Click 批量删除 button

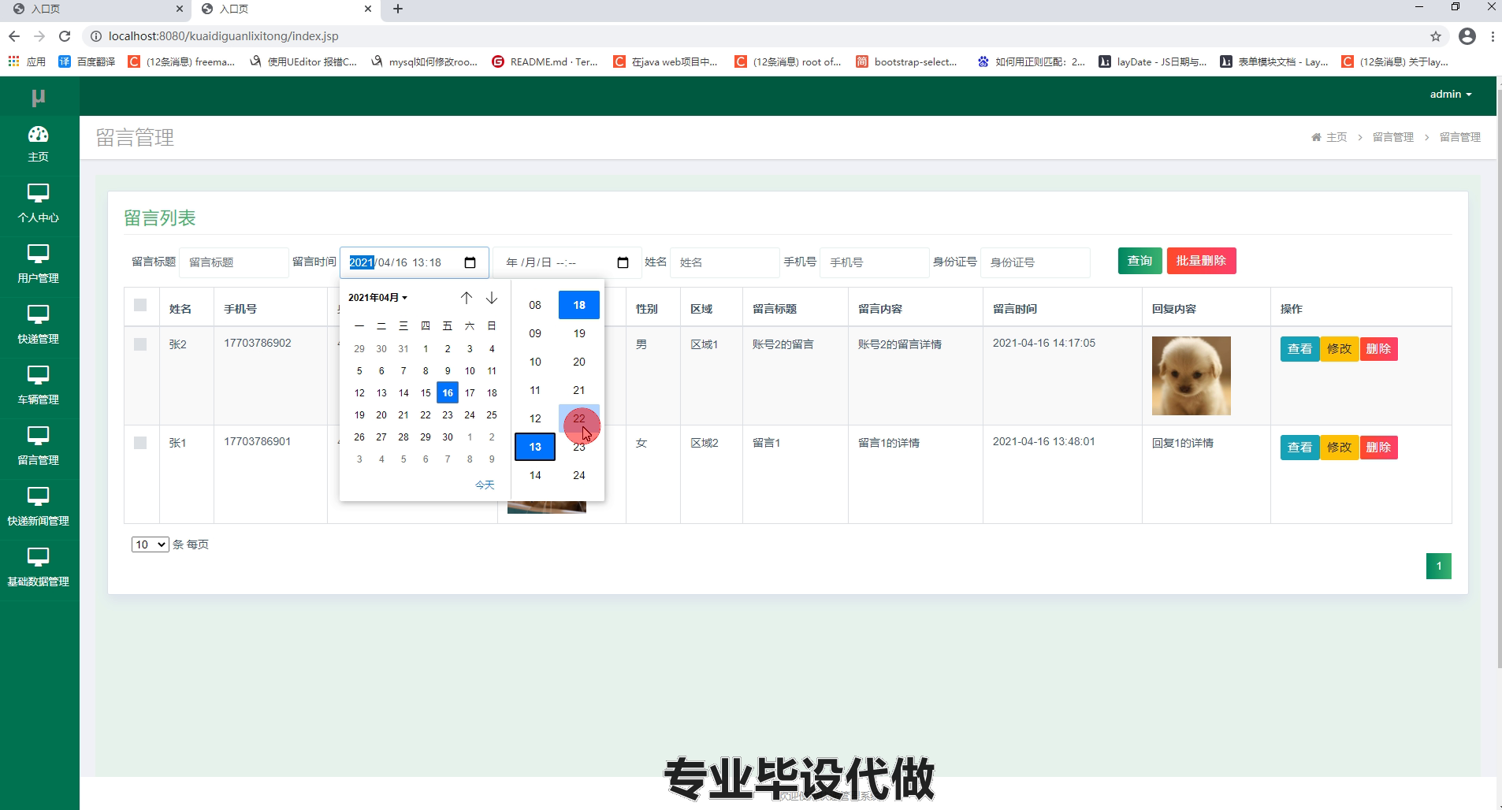pos(1201,261)
